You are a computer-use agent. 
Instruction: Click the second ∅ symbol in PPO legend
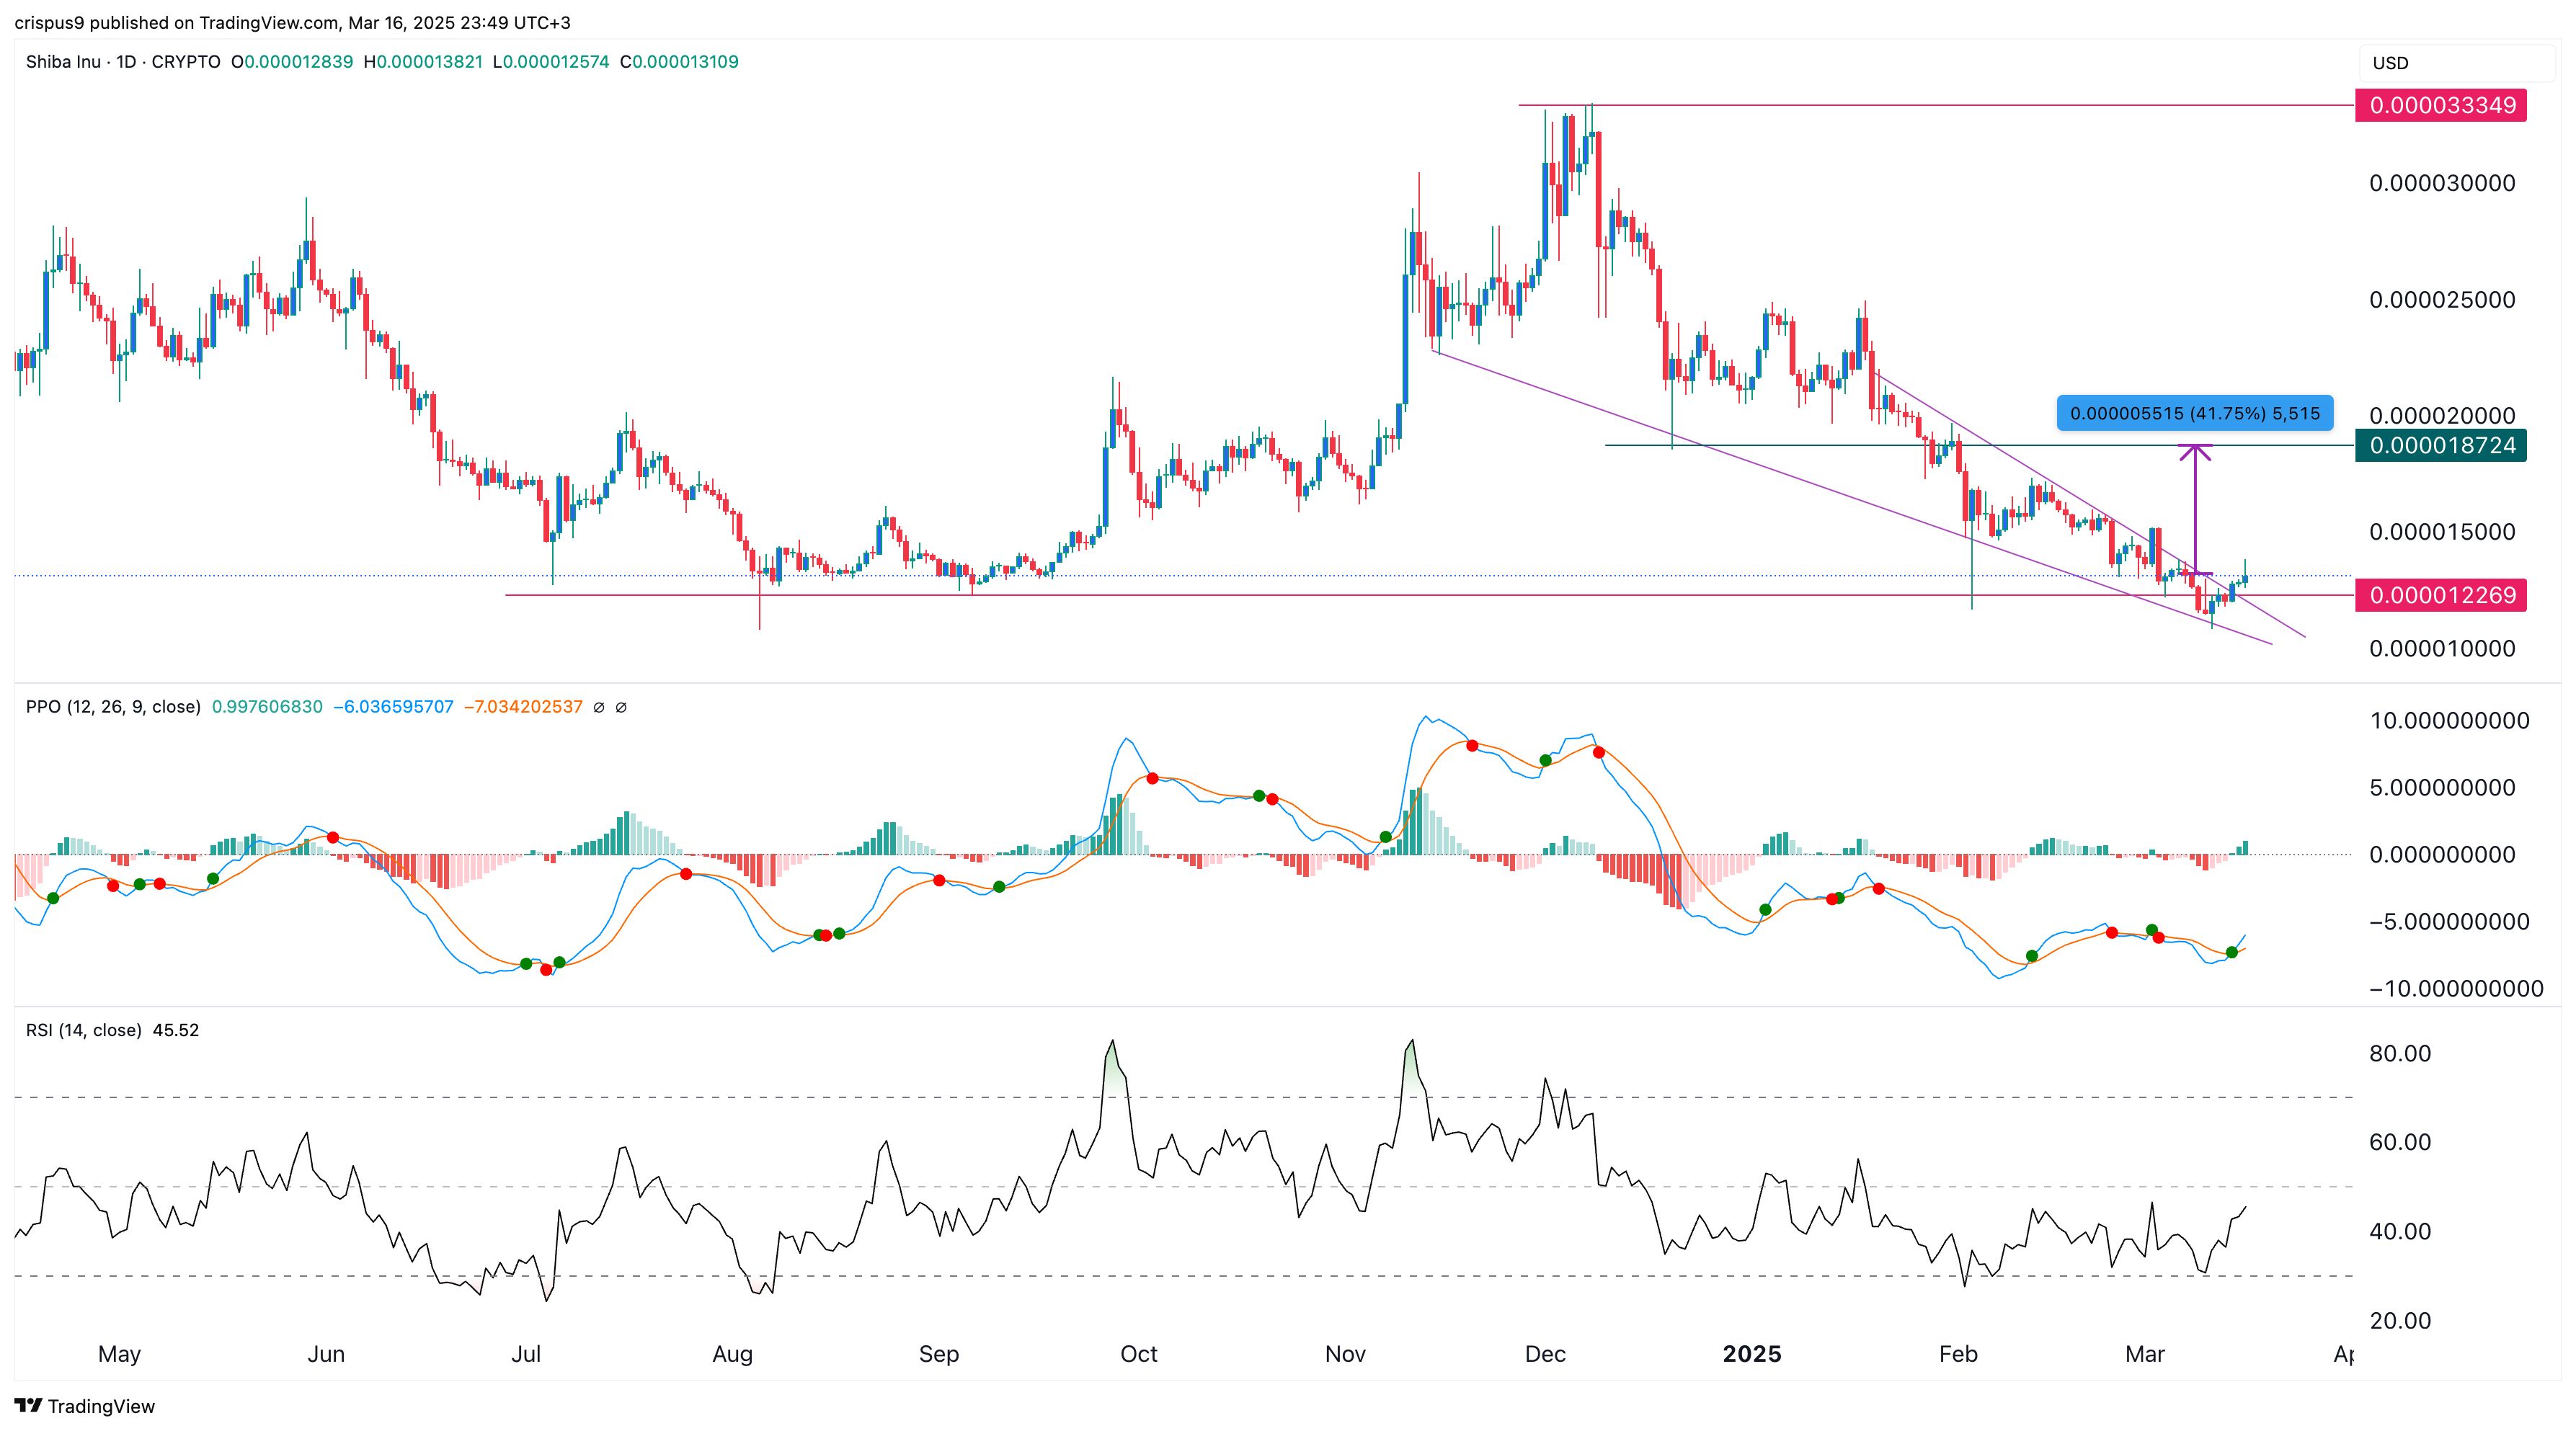tap(621, 707)
